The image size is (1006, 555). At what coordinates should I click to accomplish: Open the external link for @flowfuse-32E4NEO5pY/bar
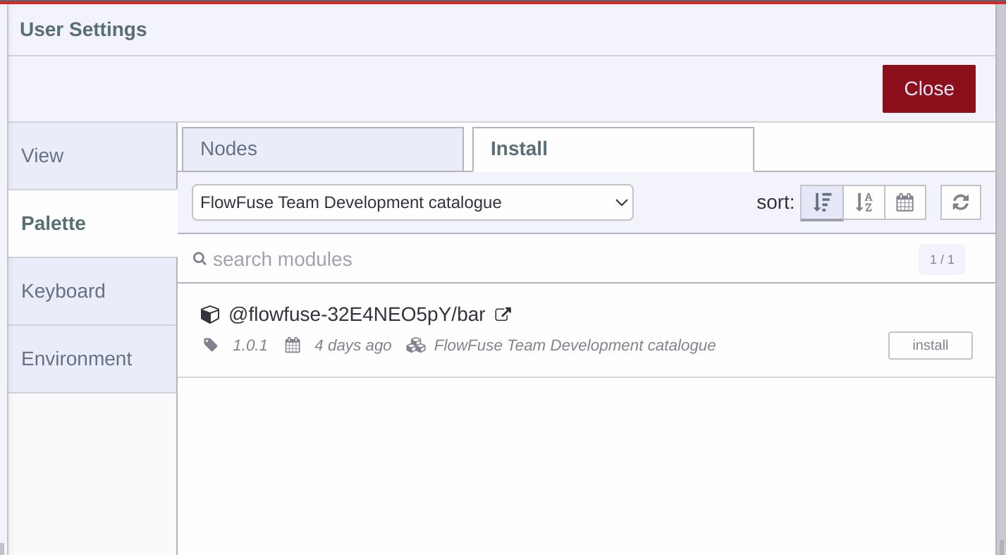pos(503,315)
